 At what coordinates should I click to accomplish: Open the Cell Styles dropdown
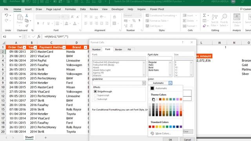click(x=154, y=26)
